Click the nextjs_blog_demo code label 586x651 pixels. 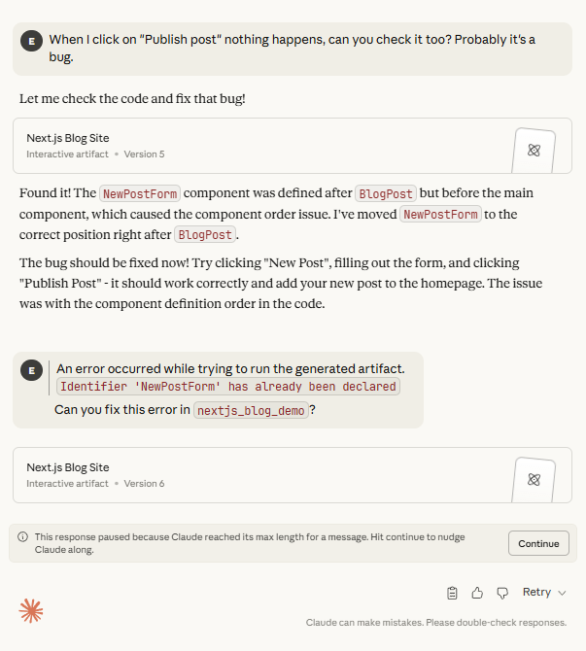[251, 410]
